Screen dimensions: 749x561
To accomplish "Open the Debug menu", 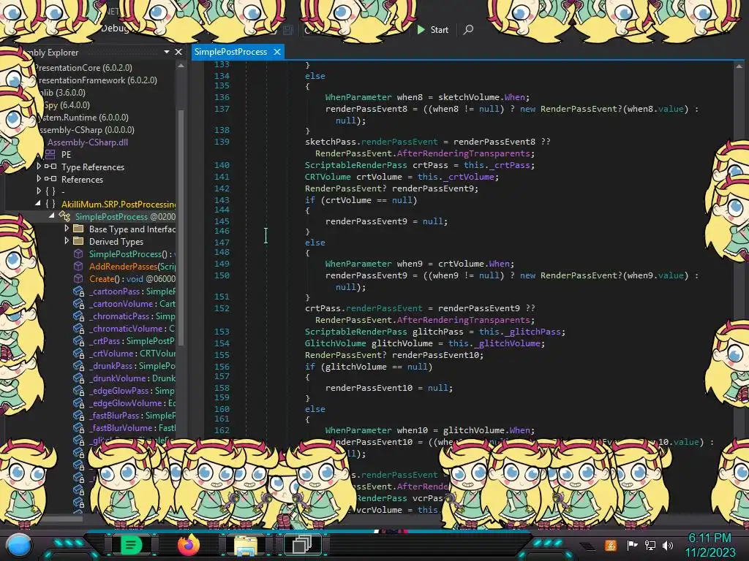I will click(x=115, y=28).
